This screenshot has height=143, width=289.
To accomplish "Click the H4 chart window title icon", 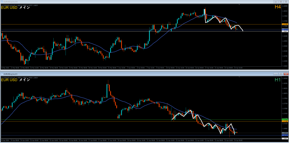I will coord(2,2).
